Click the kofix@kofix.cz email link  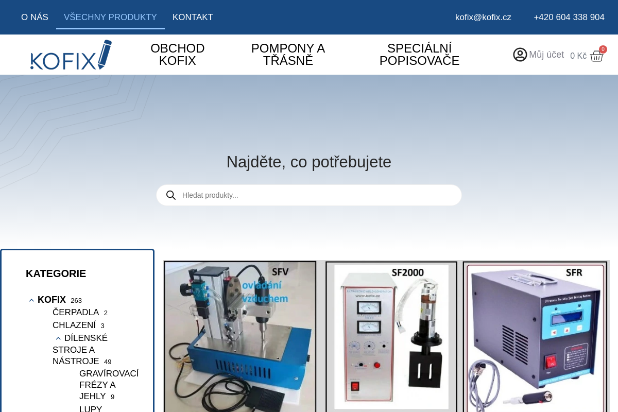point(483,17)
